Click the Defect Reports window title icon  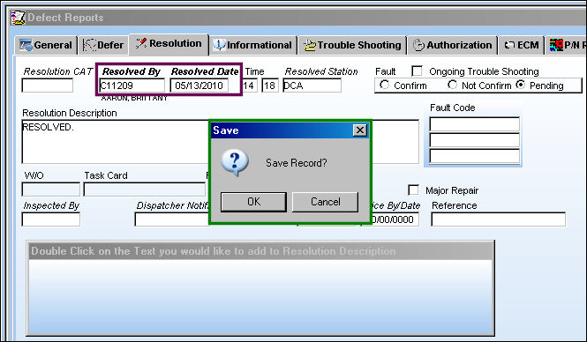coord(18,18)
